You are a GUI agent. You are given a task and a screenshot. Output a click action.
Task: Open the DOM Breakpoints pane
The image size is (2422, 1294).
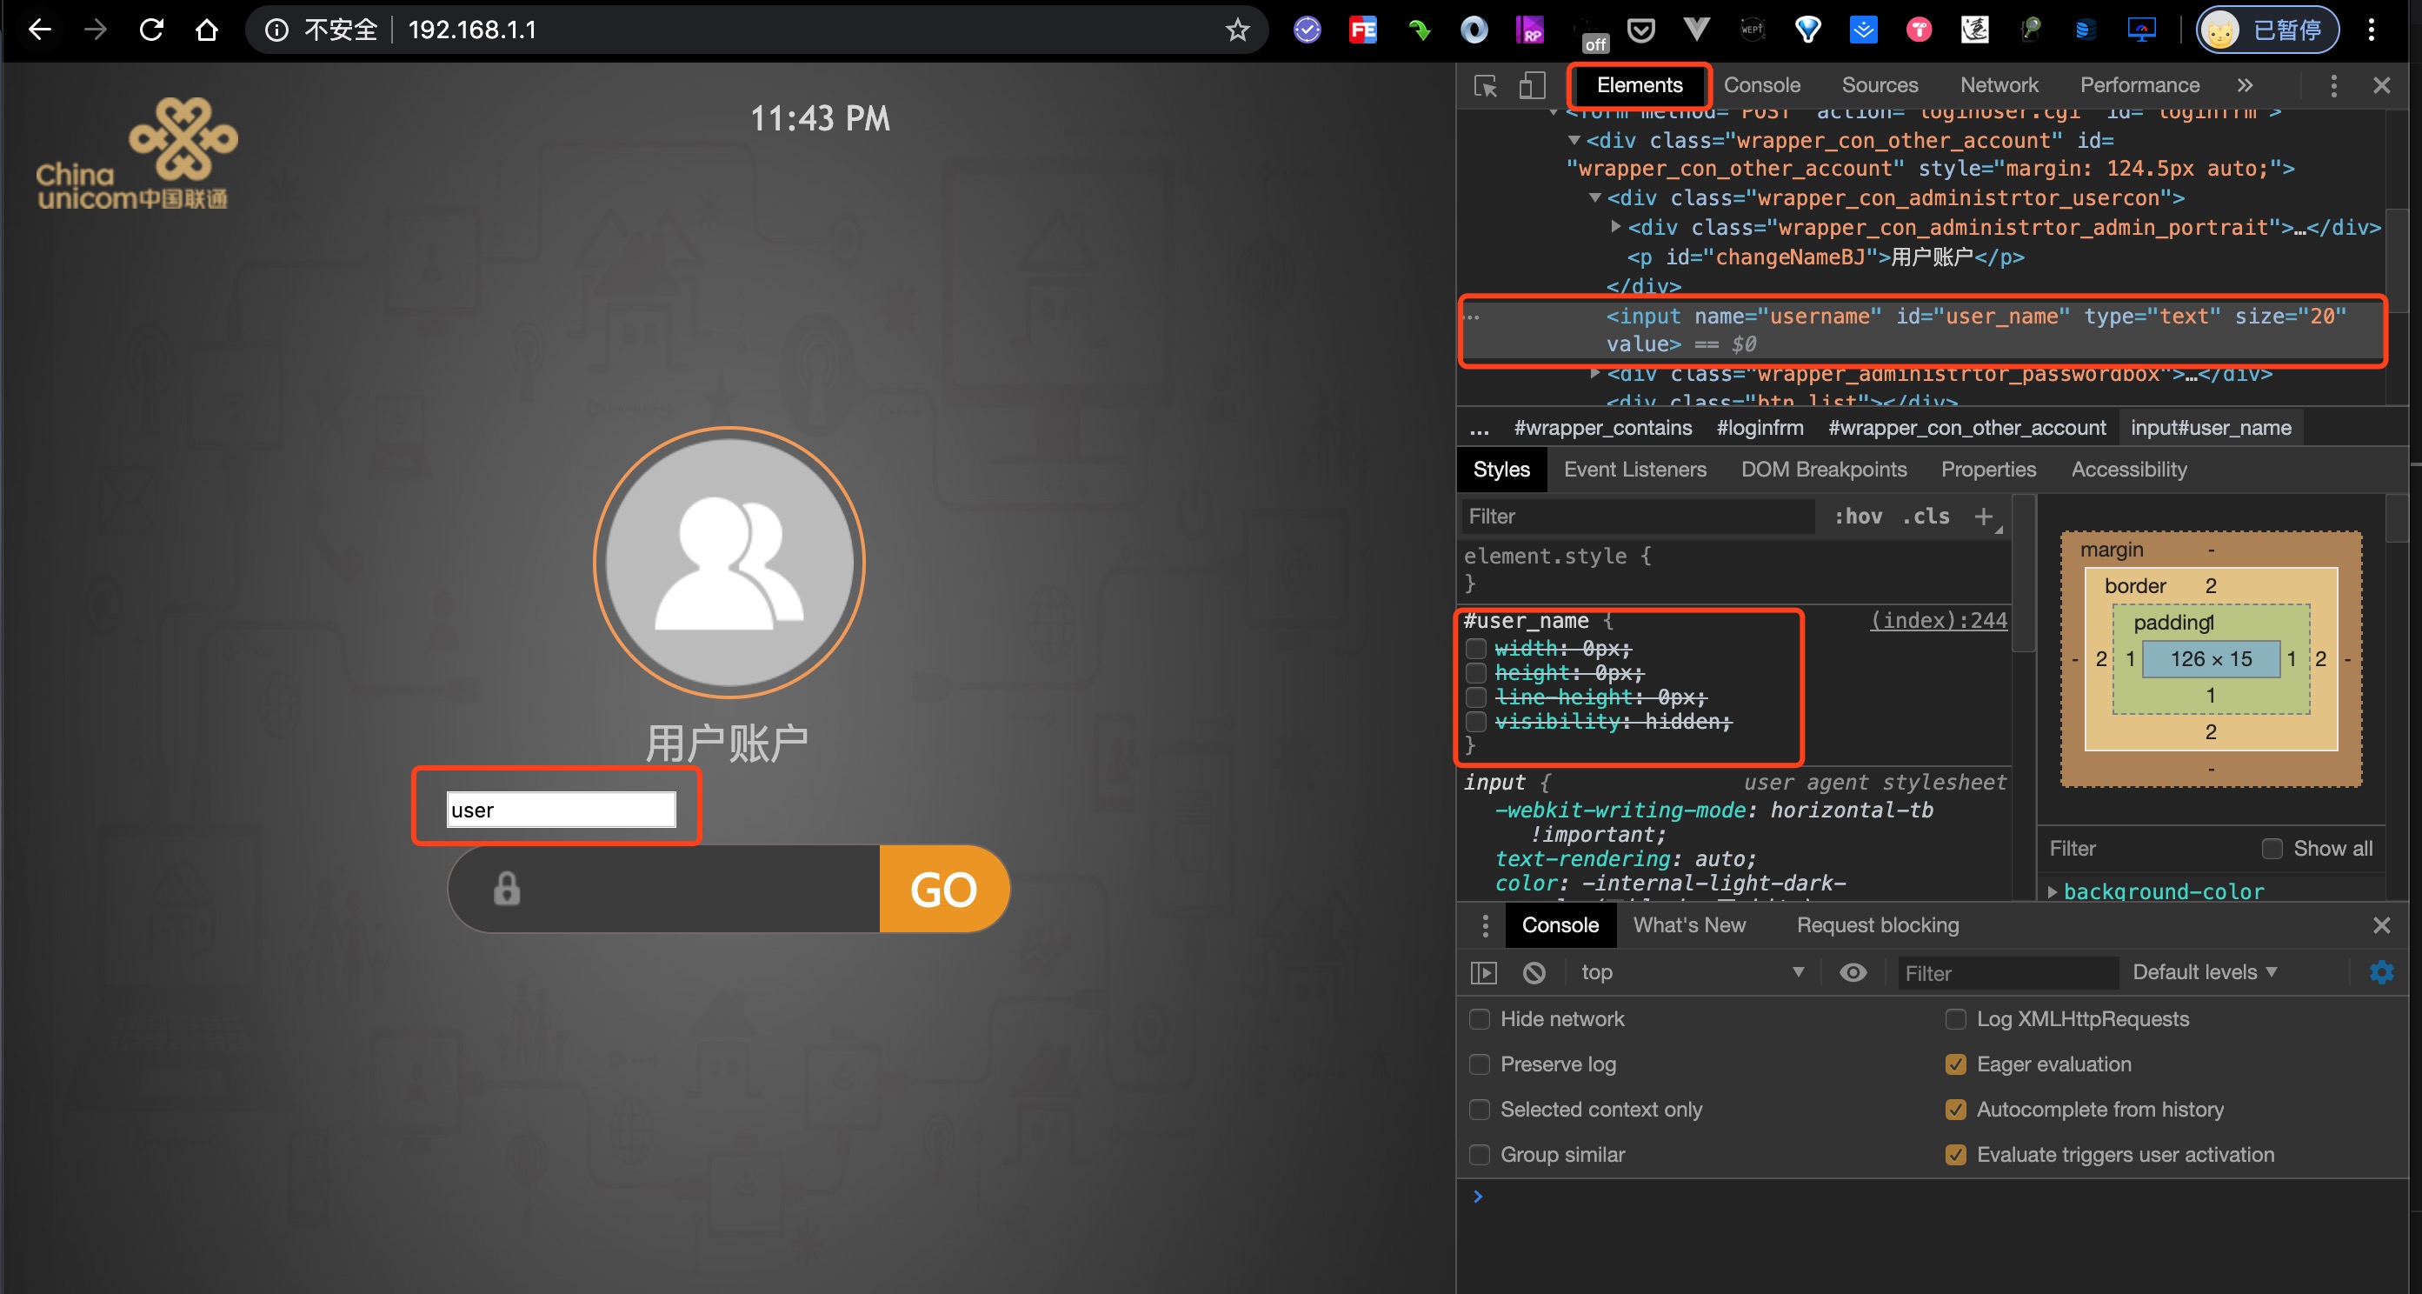[1823, 470]
